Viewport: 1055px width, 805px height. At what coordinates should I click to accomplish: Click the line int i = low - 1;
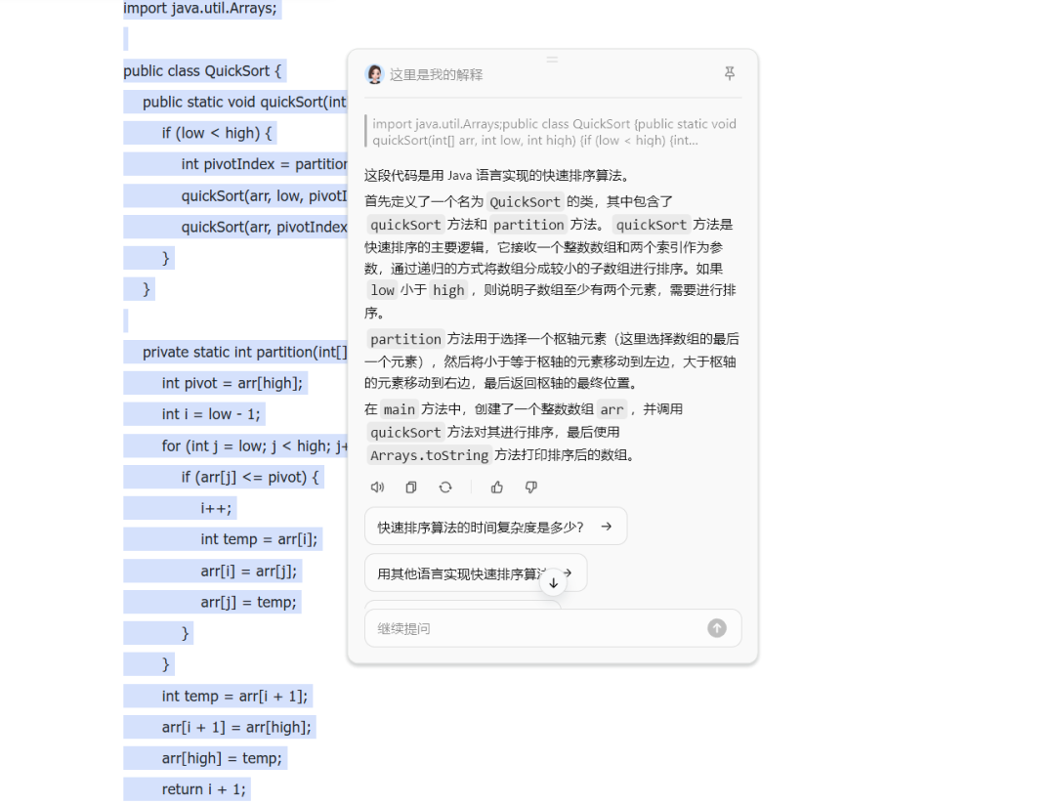(x=211, y=414)
